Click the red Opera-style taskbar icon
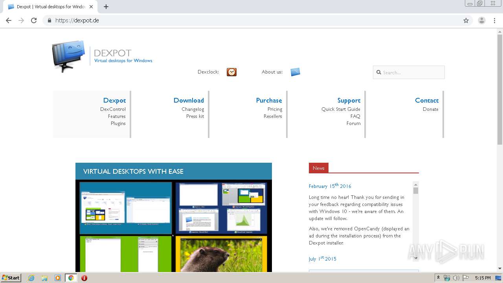This screenshot has width=503, height=283. 84,278
